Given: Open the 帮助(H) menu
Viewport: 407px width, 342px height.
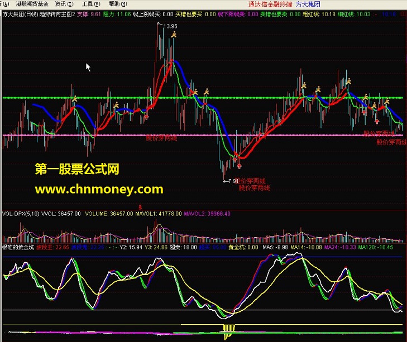Looking at the screenshot, I should [118, 4].
